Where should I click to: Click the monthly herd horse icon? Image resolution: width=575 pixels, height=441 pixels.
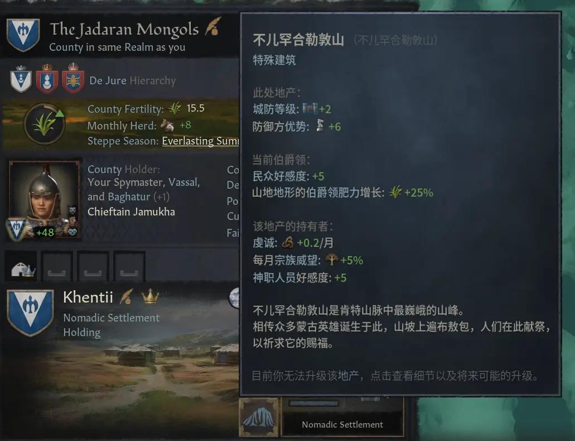pyautogui.click(x=167, y=125)
